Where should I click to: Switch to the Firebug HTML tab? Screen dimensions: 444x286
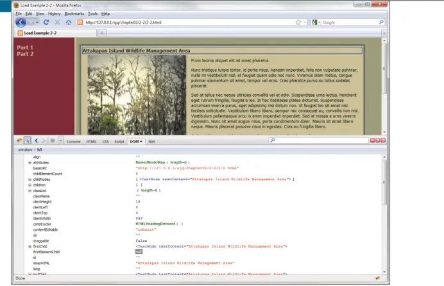[x=91, y=142]
